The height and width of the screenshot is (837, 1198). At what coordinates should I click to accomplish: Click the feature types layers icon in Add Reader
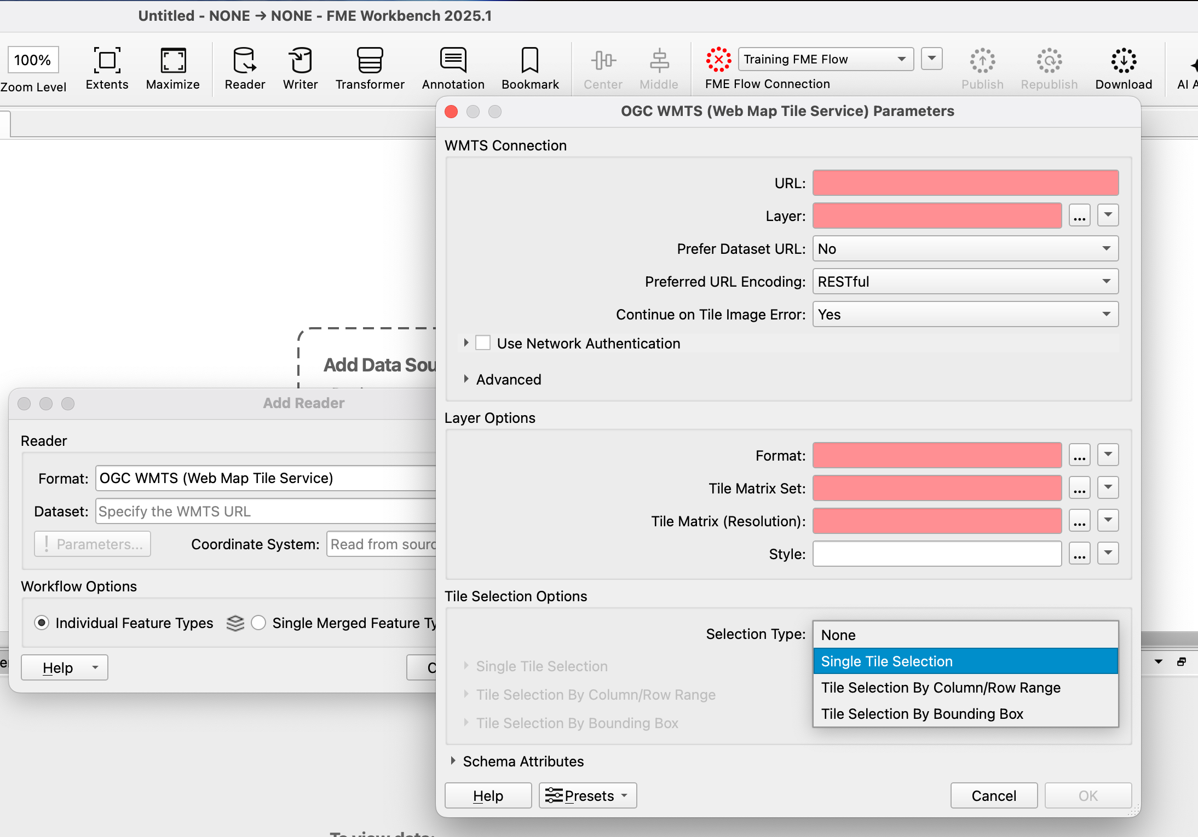point(235,623)
